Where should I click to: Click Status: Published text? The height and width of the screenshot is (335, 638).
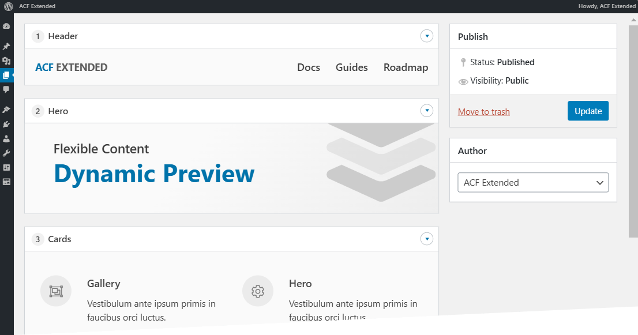[502, 62]
